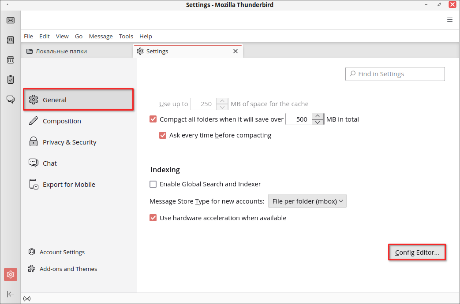Open the Chat space icon in spaces toolbar

click(x=11, y=100)
